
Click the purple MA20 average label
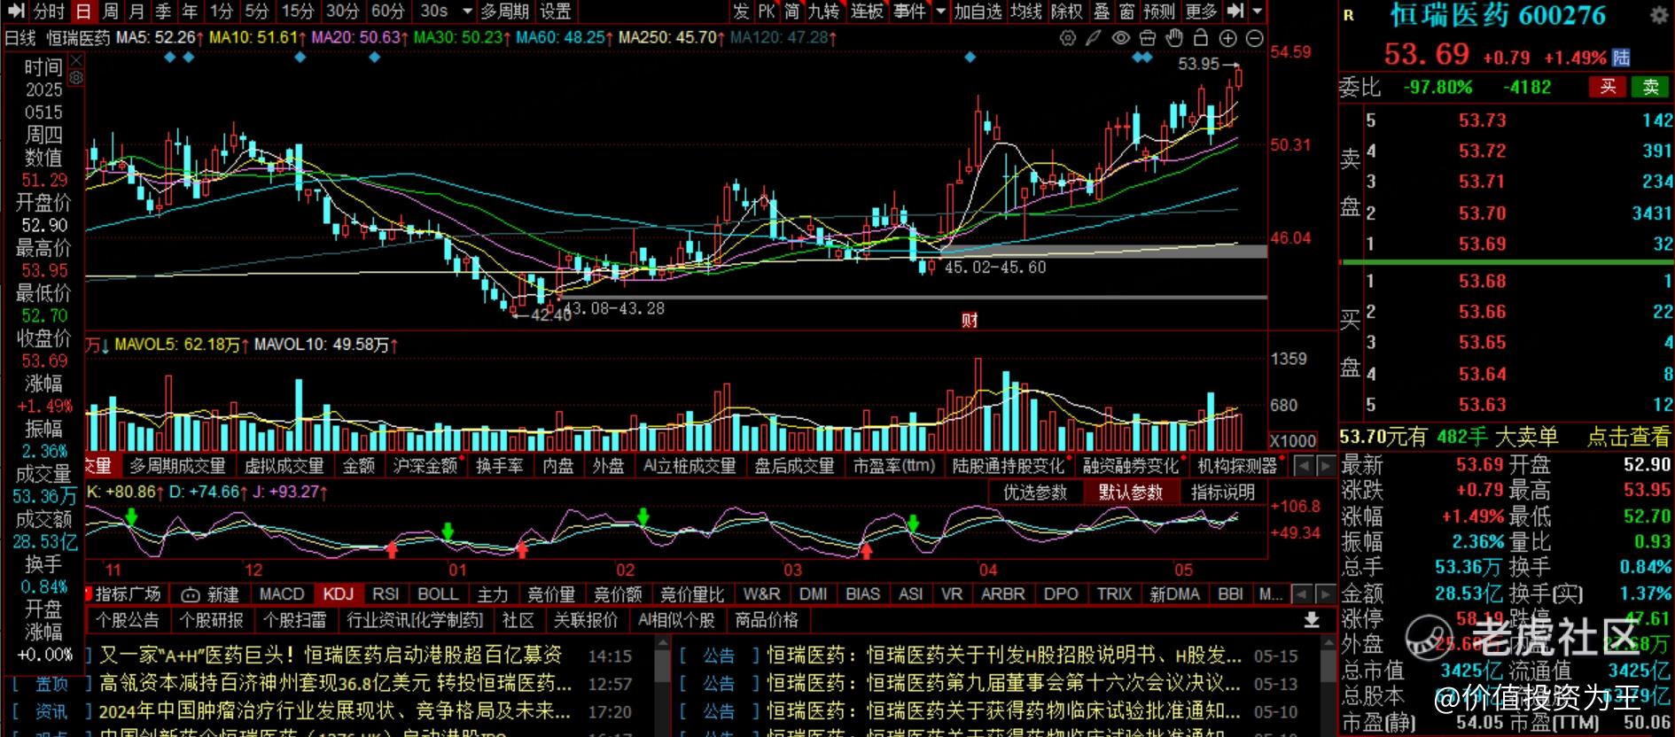click(x=360, y=38)
